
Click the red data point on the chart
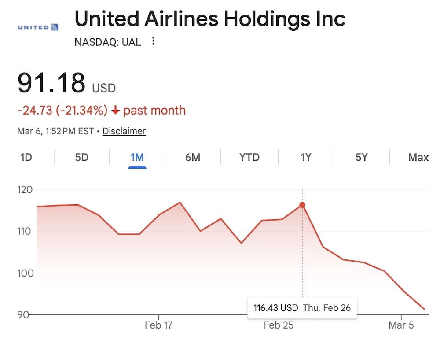point(302,205)
